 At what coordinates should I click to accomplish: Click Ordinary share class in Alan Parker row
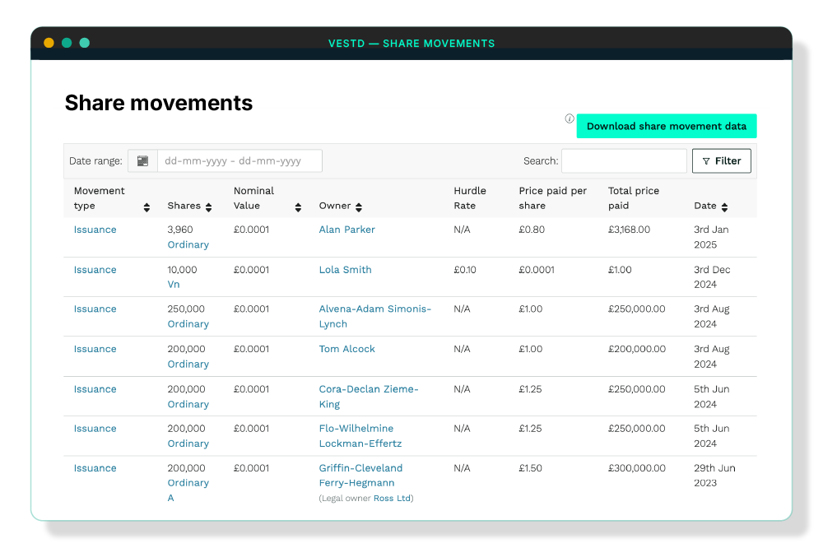pyautogui.click(x=188, y=244)
